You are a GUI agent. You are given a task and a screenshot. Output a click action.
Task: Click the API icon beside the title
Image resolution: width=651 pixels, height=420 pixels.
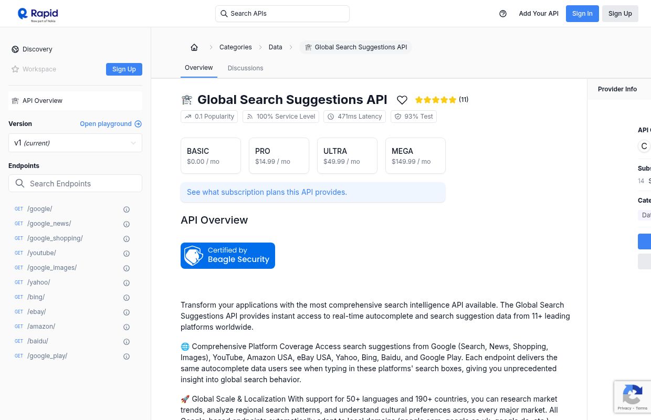(186, 100)
